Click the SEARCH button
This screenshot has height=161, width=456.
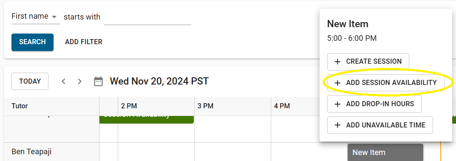pos(33,42)
